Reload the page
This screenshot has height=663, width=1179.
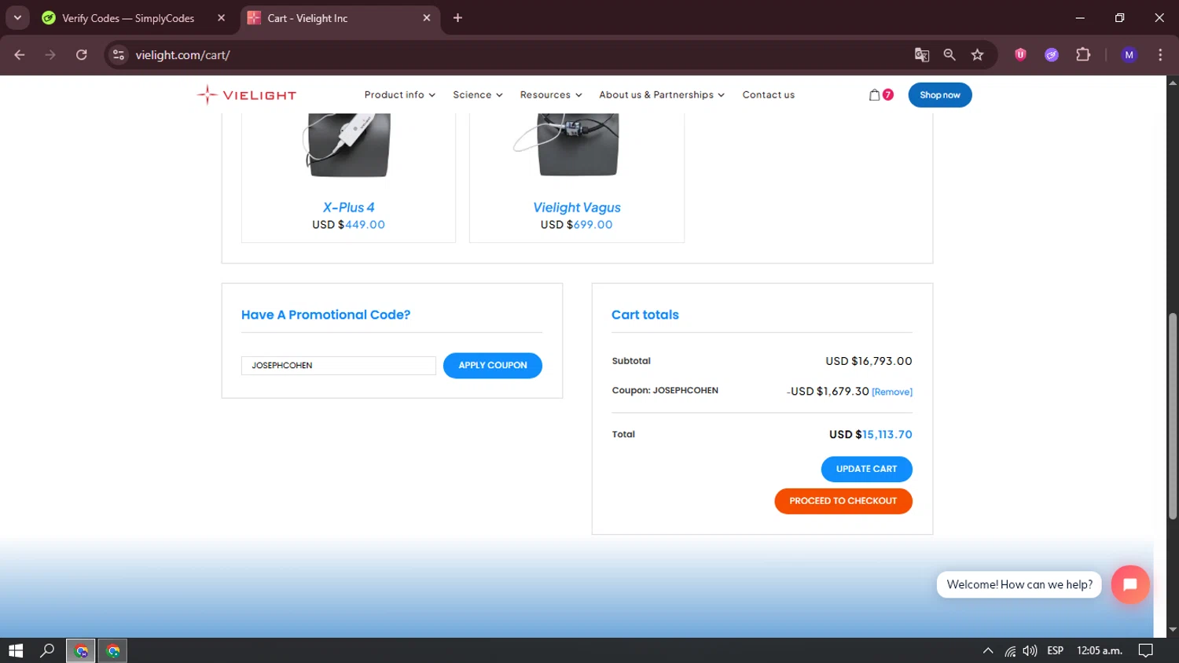(x=81, y=55)
